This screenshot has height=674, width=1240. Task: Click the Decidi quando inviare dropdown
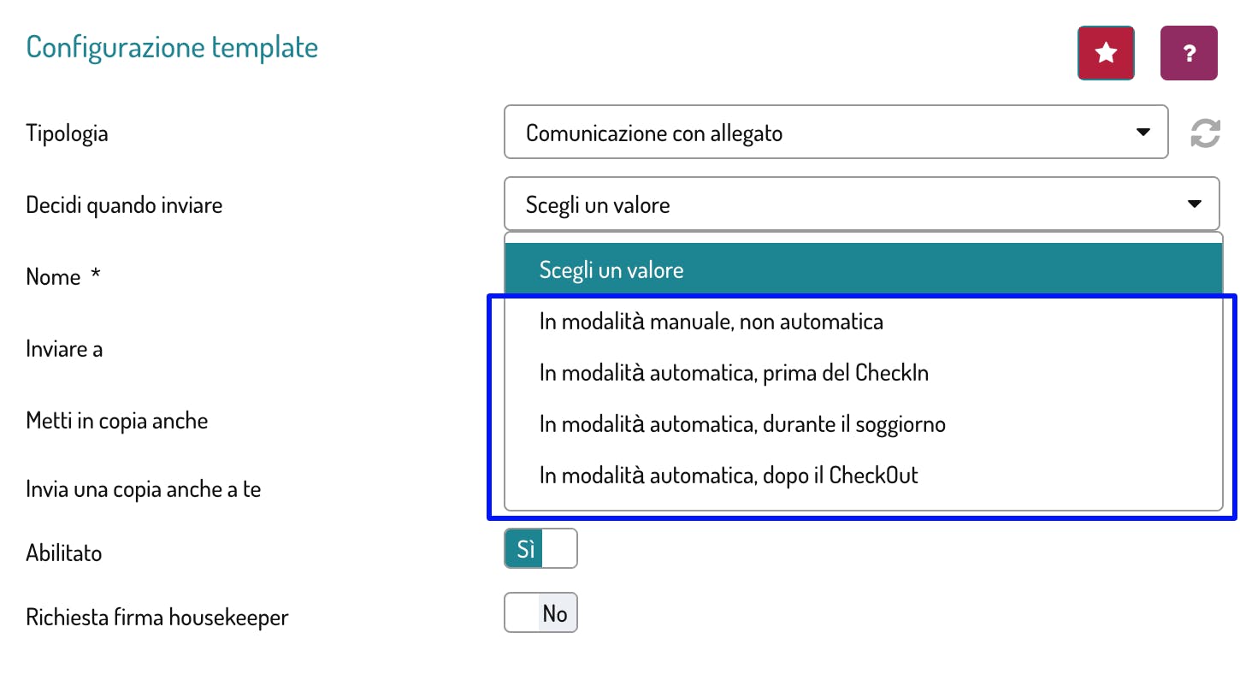[860, 204]
